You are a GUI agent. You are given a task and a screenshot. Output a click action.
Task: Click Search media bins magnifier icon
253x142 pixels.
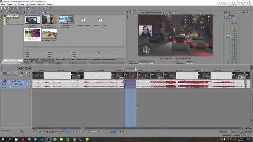(49, 12)
